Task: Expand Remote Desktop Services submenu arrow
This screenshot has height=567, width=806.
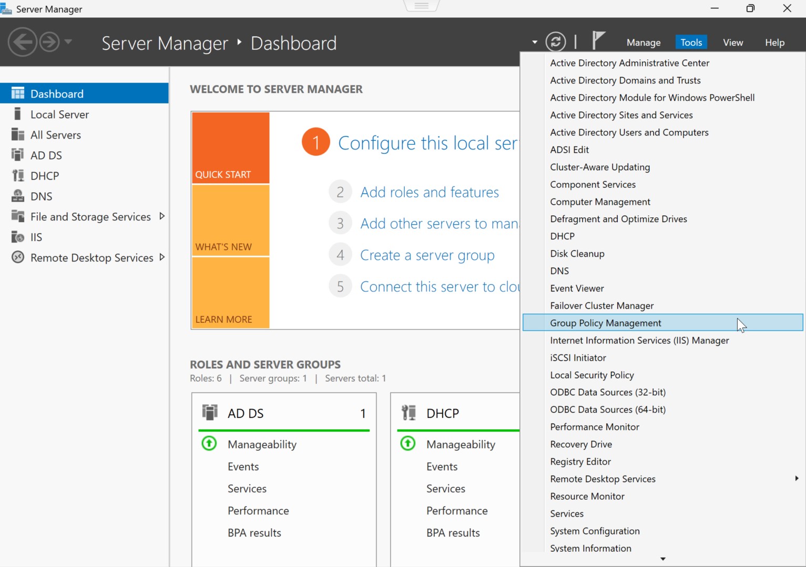Action: click(797, 478)
